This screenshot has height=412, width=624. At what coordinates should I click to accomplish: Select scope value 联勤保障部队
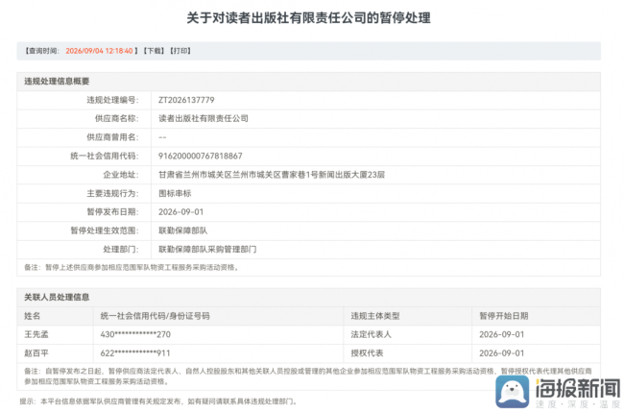182,230
